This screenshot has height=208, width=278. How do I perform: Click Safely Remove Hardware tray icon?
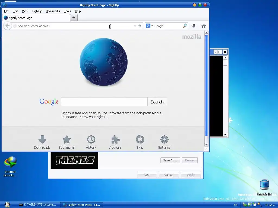(245, 205)
